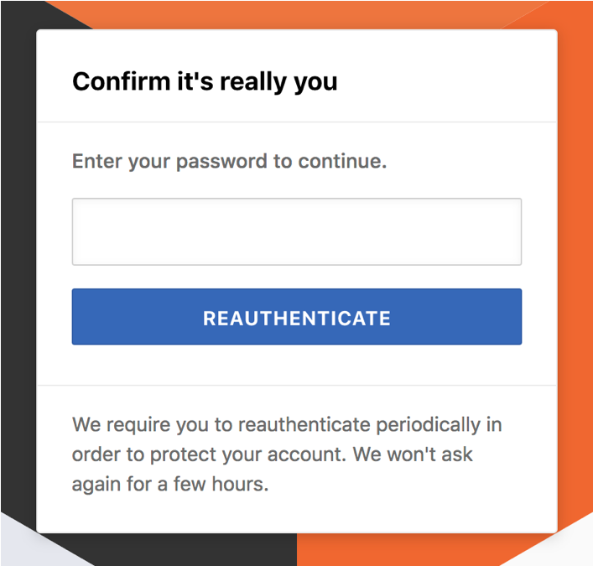Click the word 'password' in the prompt

click(x=221, y=163)
